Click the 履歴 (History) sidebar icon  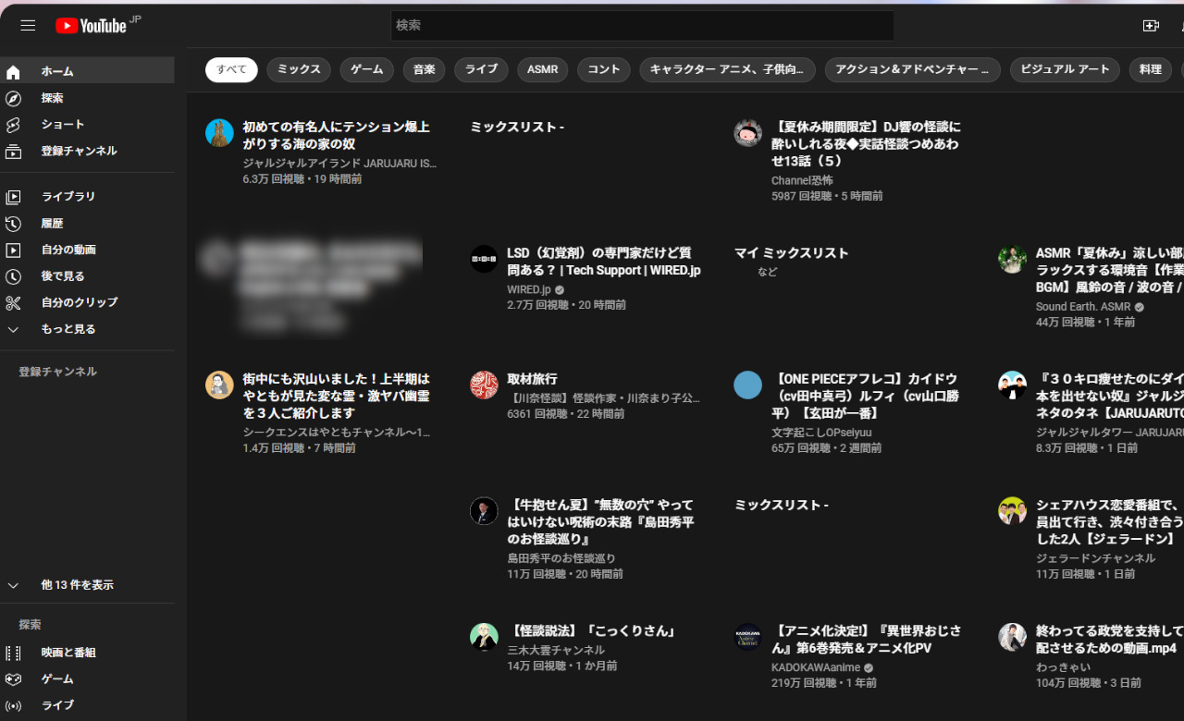click(13, 222)
